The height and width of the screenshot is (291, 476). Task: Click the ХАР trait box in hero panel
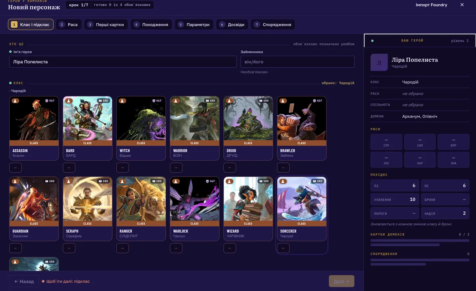coord(420,160)
